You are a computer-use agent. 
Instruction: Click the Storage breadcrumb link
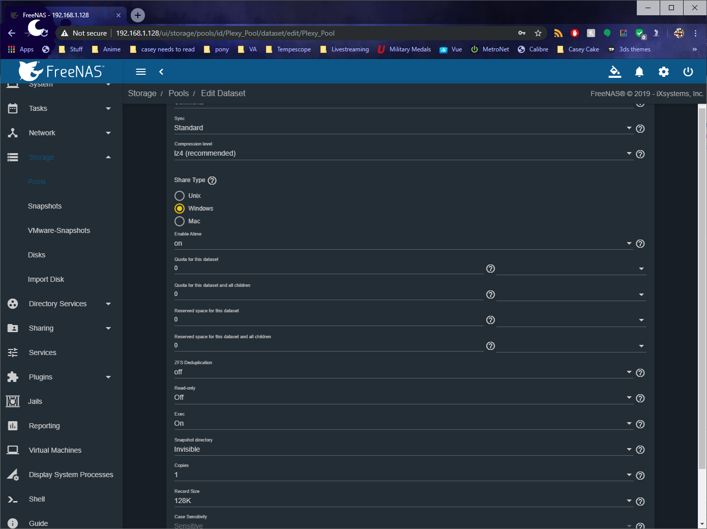(142, 93)
